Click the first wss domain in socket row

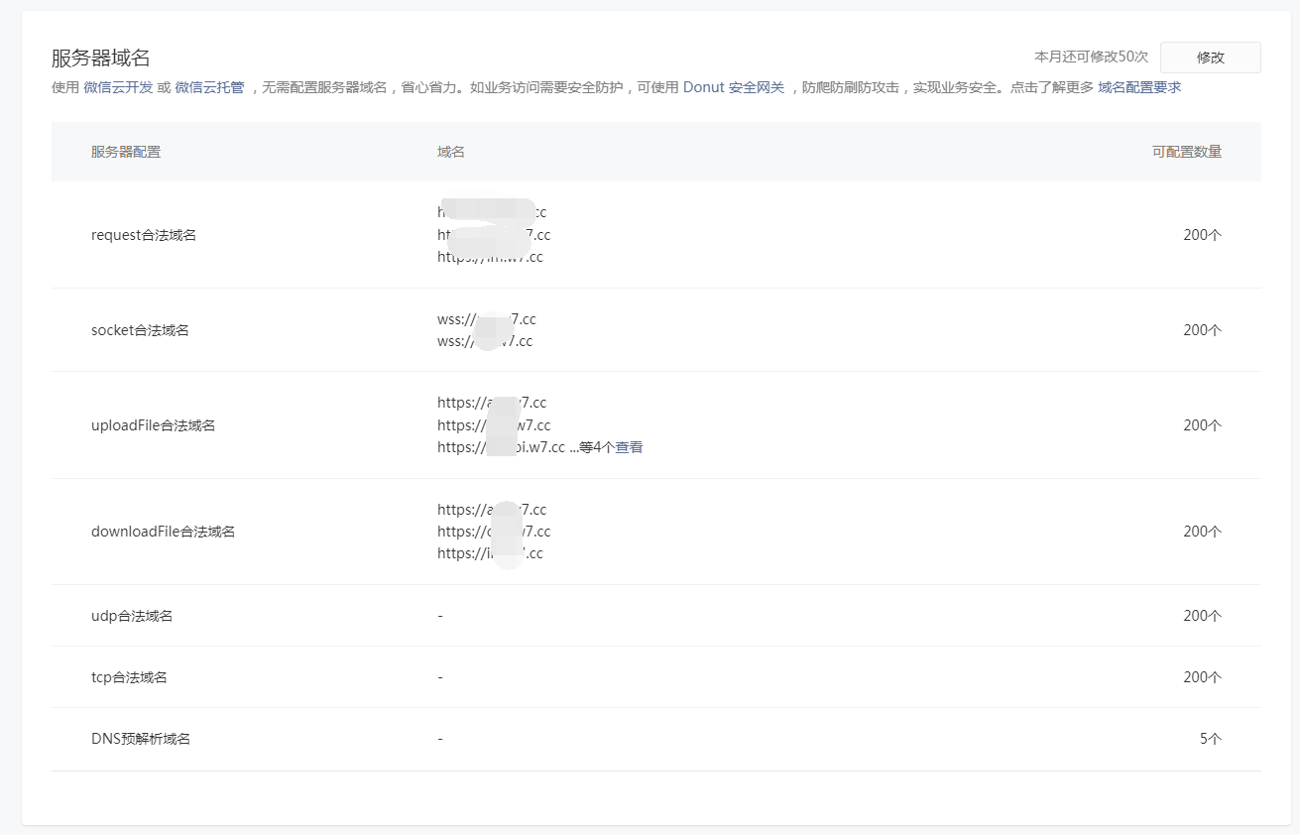[486, 319]
